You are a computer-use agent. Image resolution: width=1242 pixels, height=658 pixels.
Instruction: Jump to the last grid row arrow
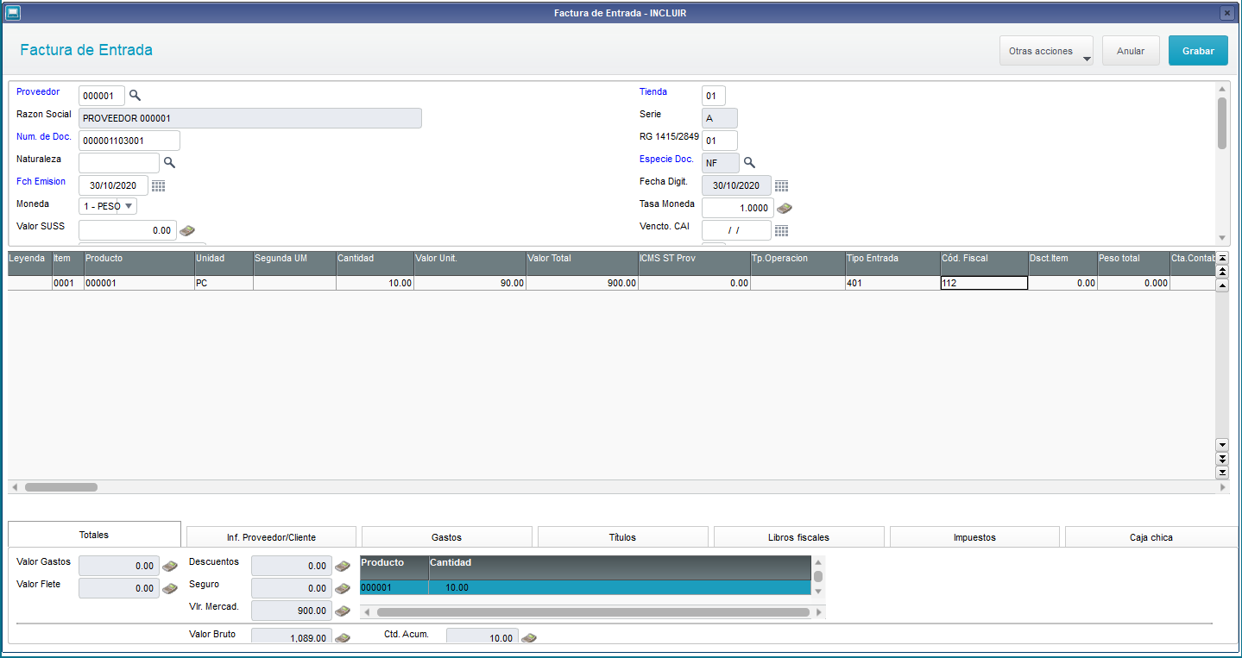pos(1221,473)
